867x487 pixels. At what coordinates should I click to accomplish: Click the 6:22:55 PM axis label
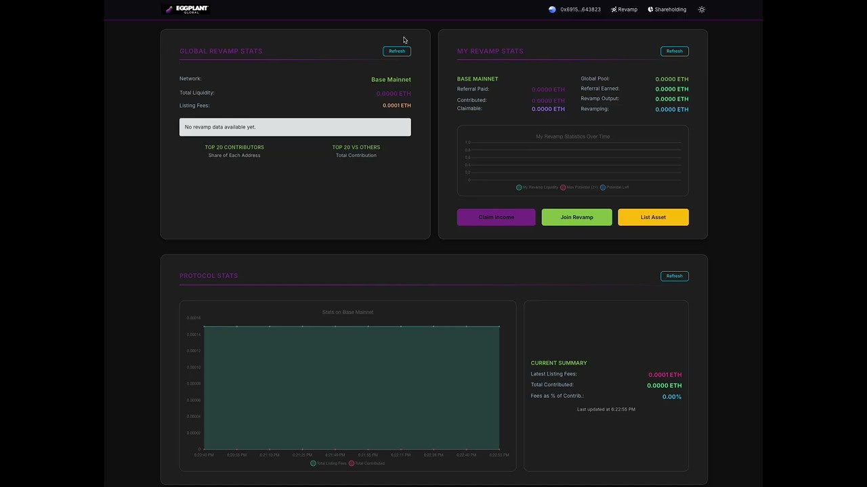coord(499,455)
